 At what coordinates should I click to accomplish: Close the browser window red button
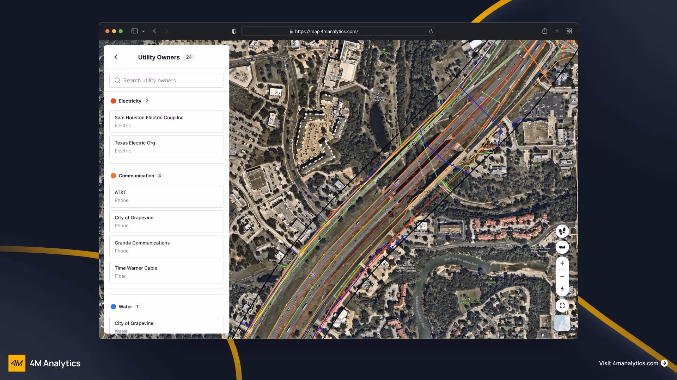pyautogui.click(x=107, y=31)
